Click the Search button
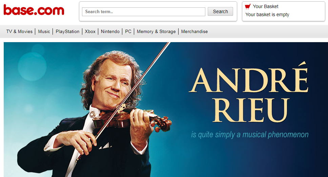This screenshot has width=328, height=177. pyautogui.click(x=220, y=11)
